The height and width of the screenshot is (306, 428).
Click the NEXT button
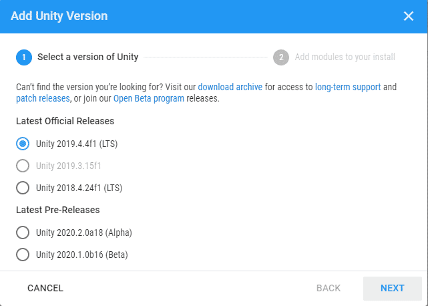[x=392, y=288]
